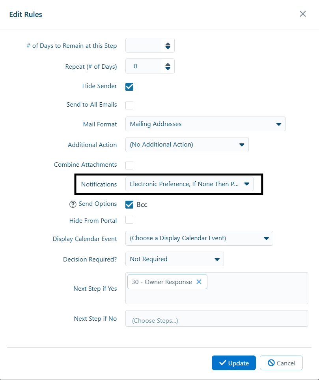The width and height of the screenshot is (319, 380).
Task: Open the Mail Format dropdown
Action: (x=205, y=124)
